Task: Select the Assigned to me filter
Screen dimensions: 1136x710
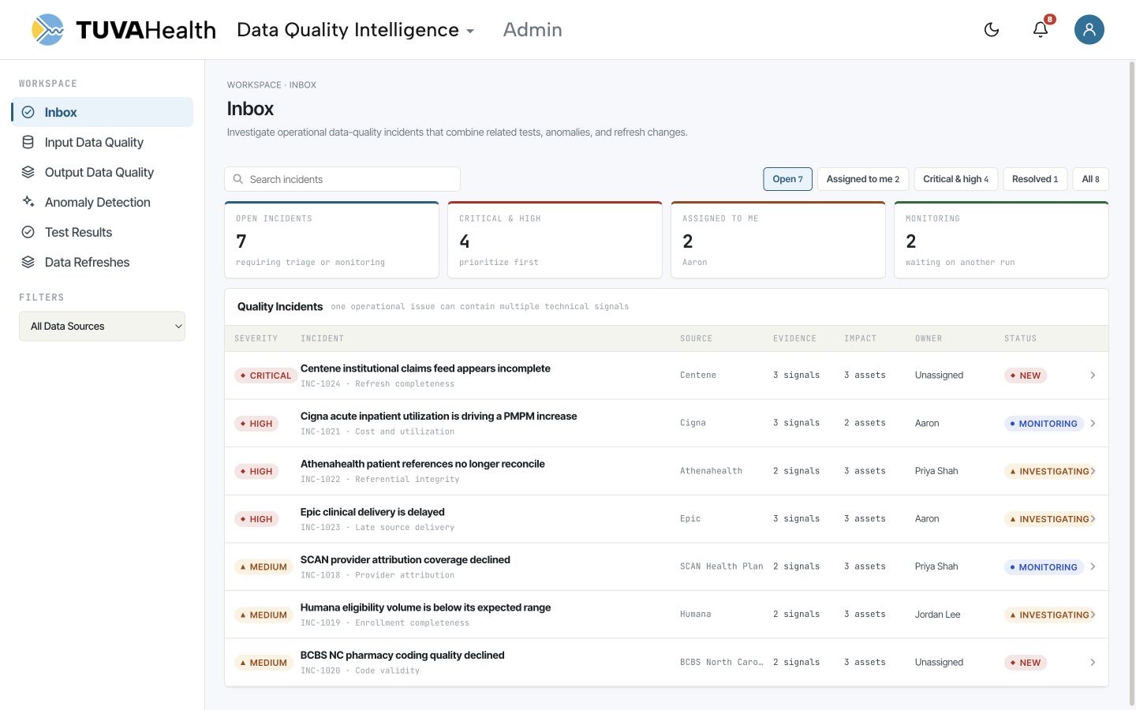Action: click(863, 179)
